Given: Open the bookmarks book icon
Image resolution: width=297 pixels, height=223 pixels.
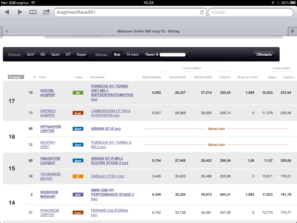Looking at the screenshot, I should point(33,12).
